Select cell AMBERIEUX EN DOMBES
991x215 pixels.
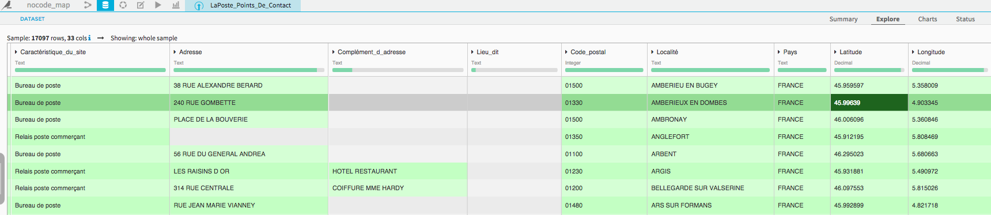[x=710, y=103]
